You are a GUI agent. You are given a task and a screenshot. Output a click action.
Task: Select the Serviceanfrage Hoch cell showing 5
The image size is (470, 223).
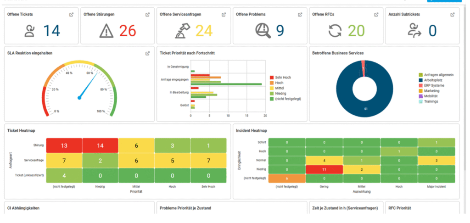(173, 161)
